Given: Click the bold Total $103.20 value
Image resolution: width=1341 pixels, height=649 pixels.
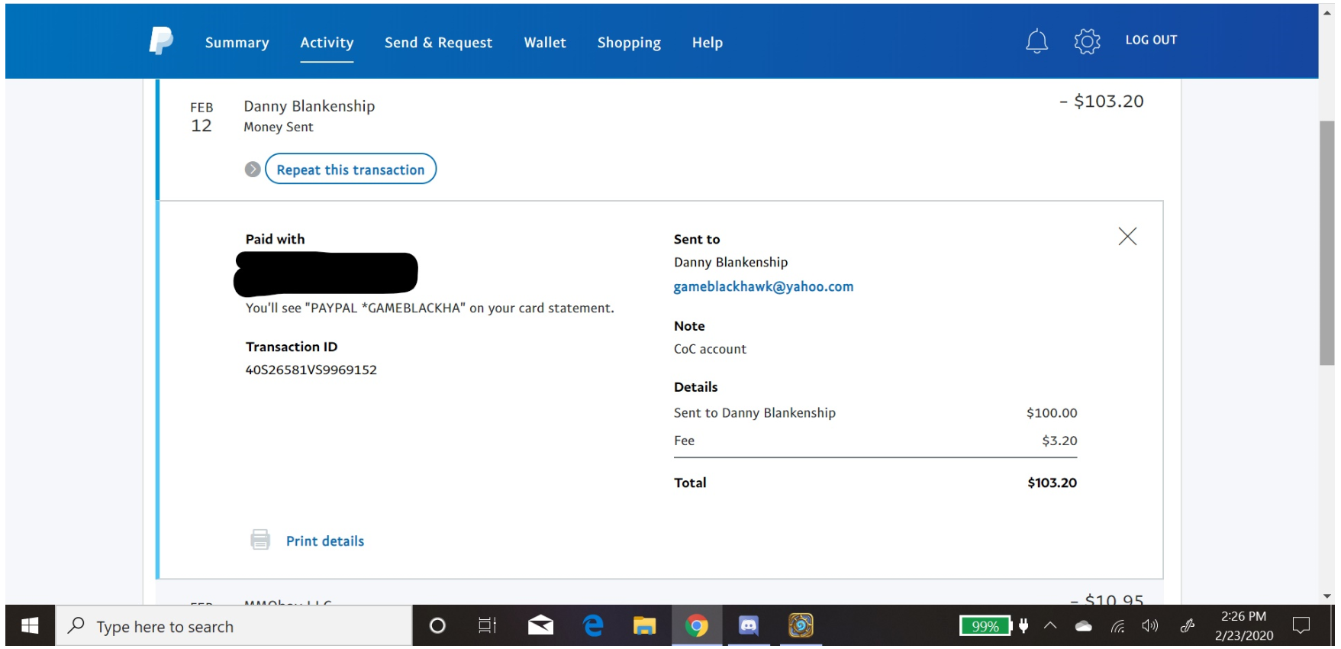Looking at the screenshot, I should pyautogui.click(x=1052, y=483).
